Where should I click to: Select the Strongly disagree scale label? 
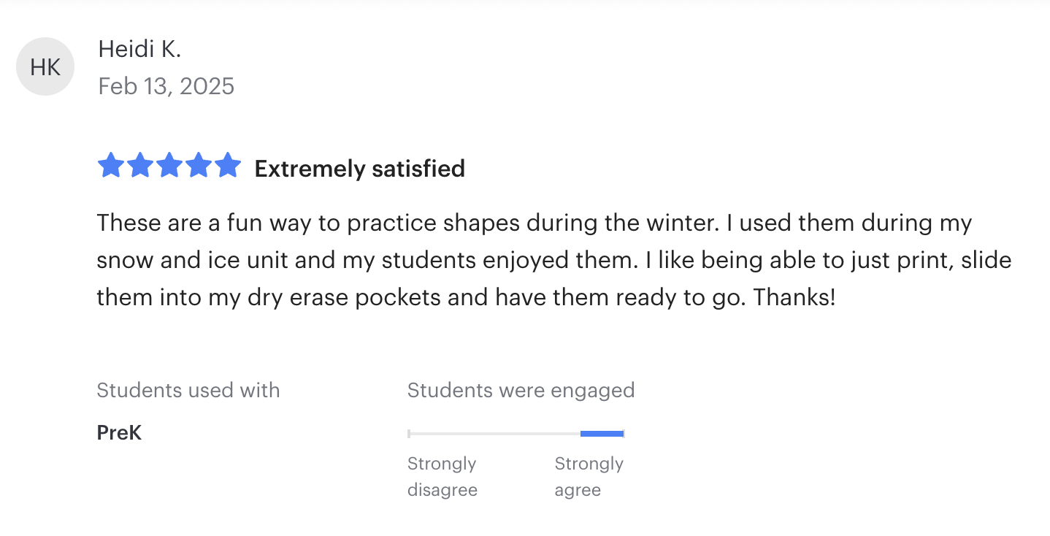click(x=442, y=476)
